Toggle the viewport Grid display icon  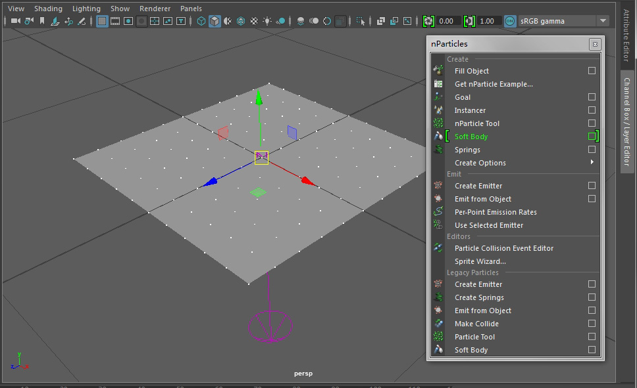tap(102, 21)
